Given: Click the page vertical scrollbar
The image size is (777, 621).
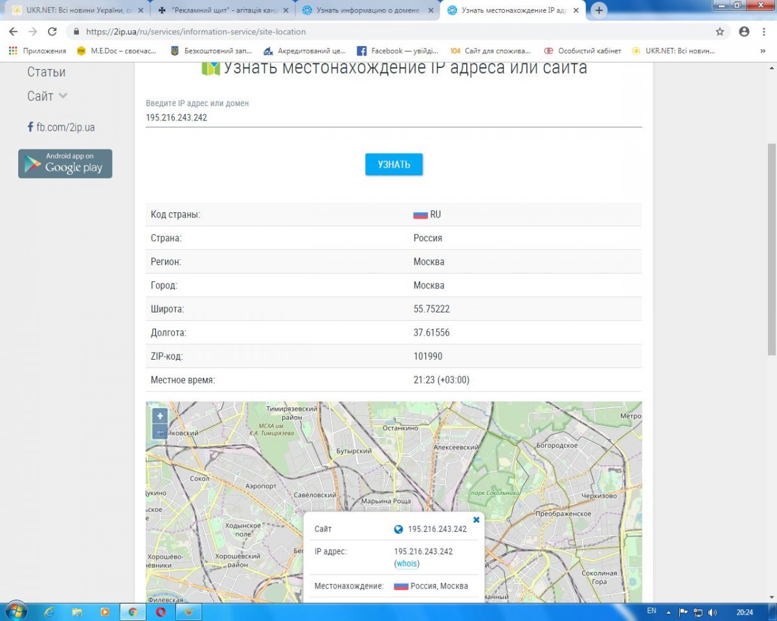Looking at the screenshot, I should pyautogui.click(x=771, y=246).
